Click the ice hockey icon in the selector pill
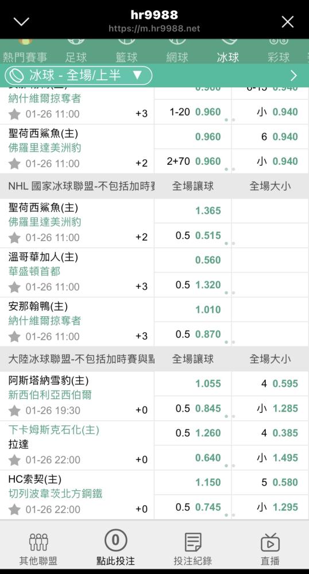309x574 pixels. 16,76
